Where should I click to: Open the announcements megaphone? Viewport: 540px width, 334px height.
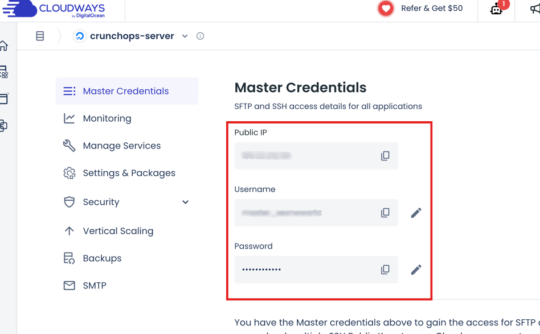tap(536, 10)
